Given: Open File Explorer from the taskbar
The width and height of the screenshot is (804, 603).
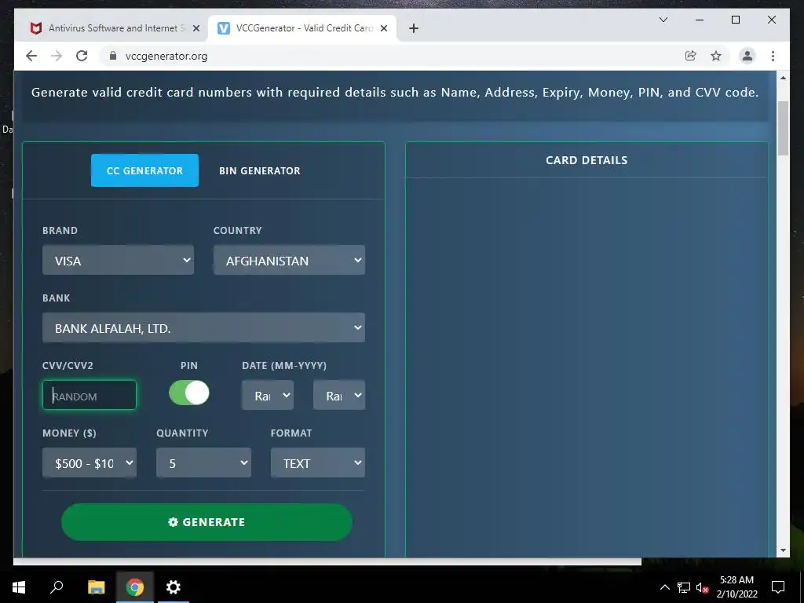Looking at the screenshot, I should [x=96, y=587].
